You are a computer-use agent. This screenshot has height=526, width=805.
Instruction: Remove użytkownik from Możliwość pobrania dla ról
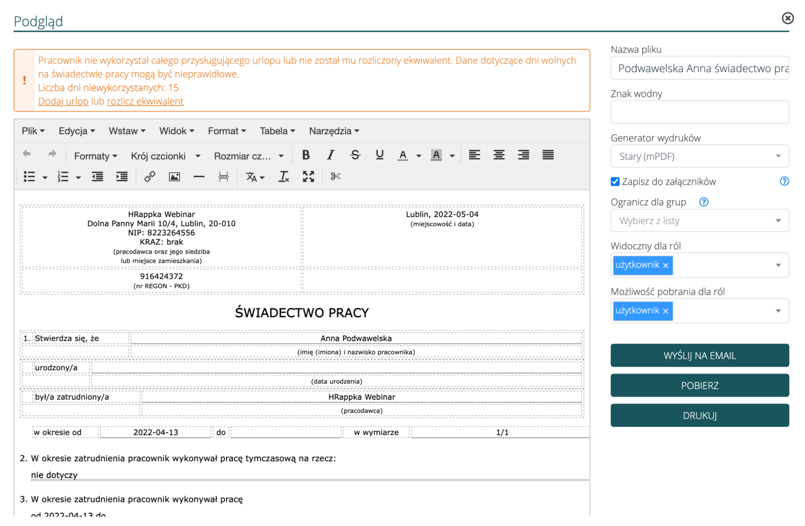(666, 311)
